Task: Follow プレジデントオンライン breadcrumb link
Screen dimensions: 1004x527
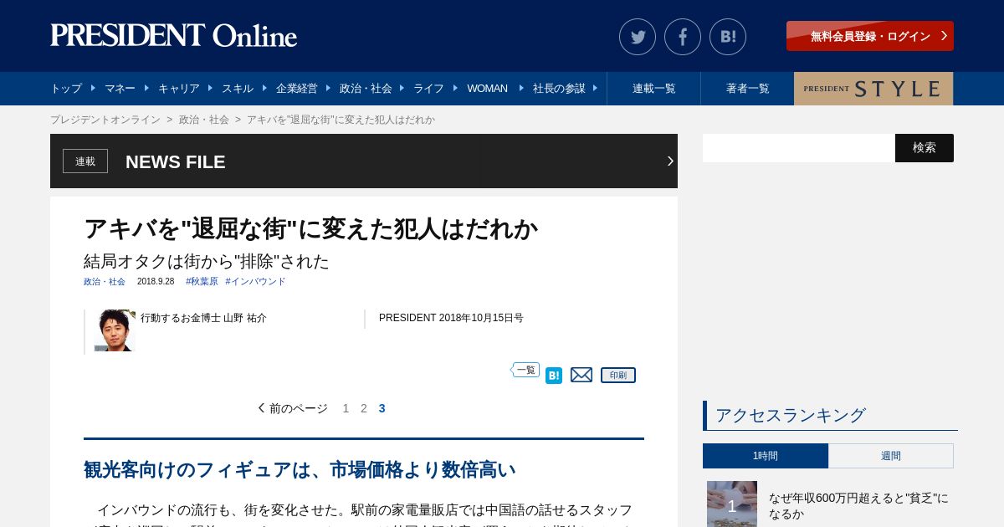Action: pos(105,120)
